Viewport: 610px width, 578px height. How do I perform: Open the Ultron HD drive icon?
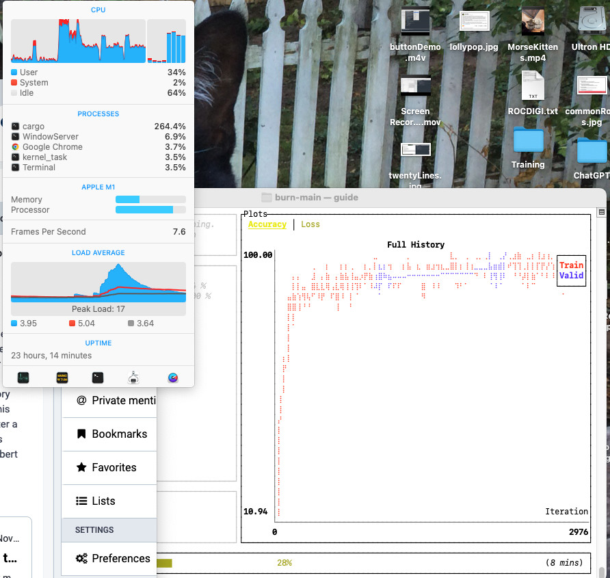pyautogui.click(x=592, y=22)
